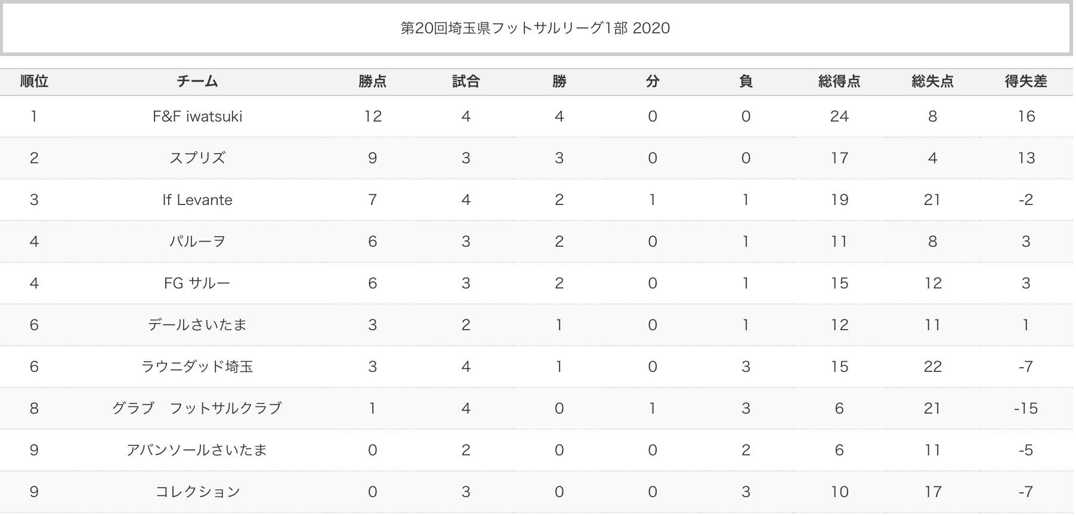Click the 得失差 column header

point(1026,82)
